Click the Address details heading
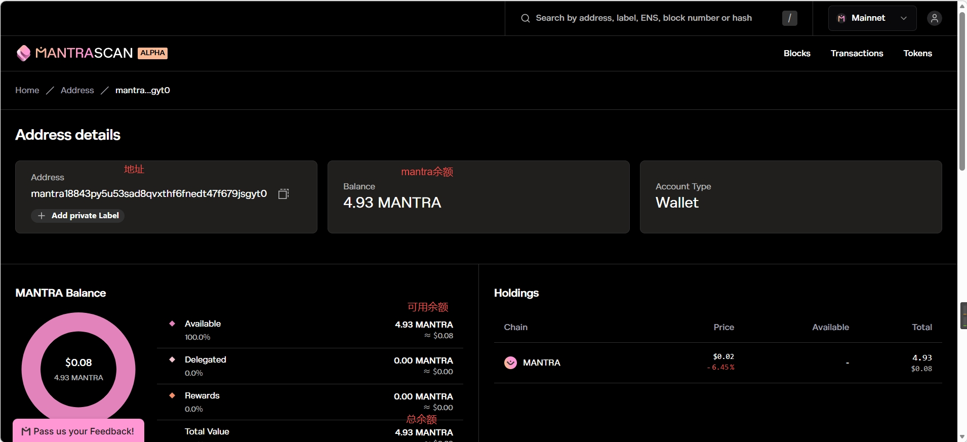 (x=68, y=135)
